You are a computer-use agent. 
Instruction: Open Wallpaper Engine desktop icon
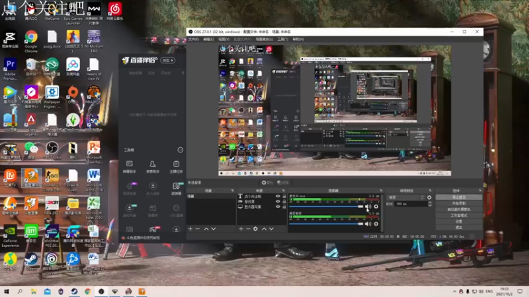click(52, 97)
